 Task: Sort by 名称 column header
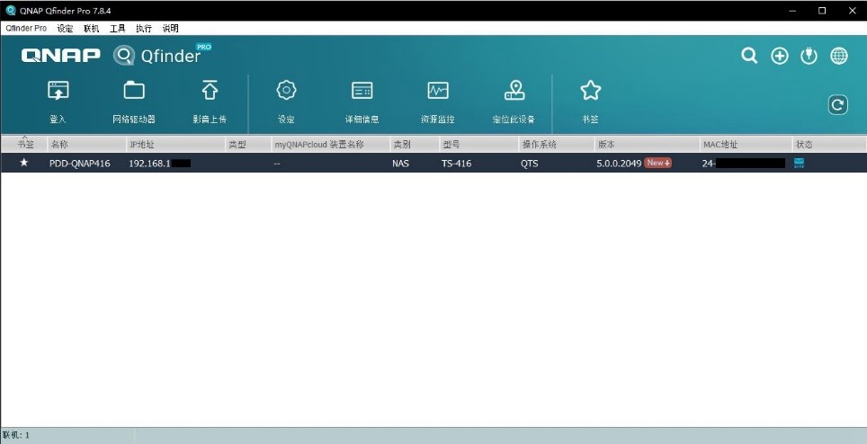pyautogui.click(x=86, y=144)
